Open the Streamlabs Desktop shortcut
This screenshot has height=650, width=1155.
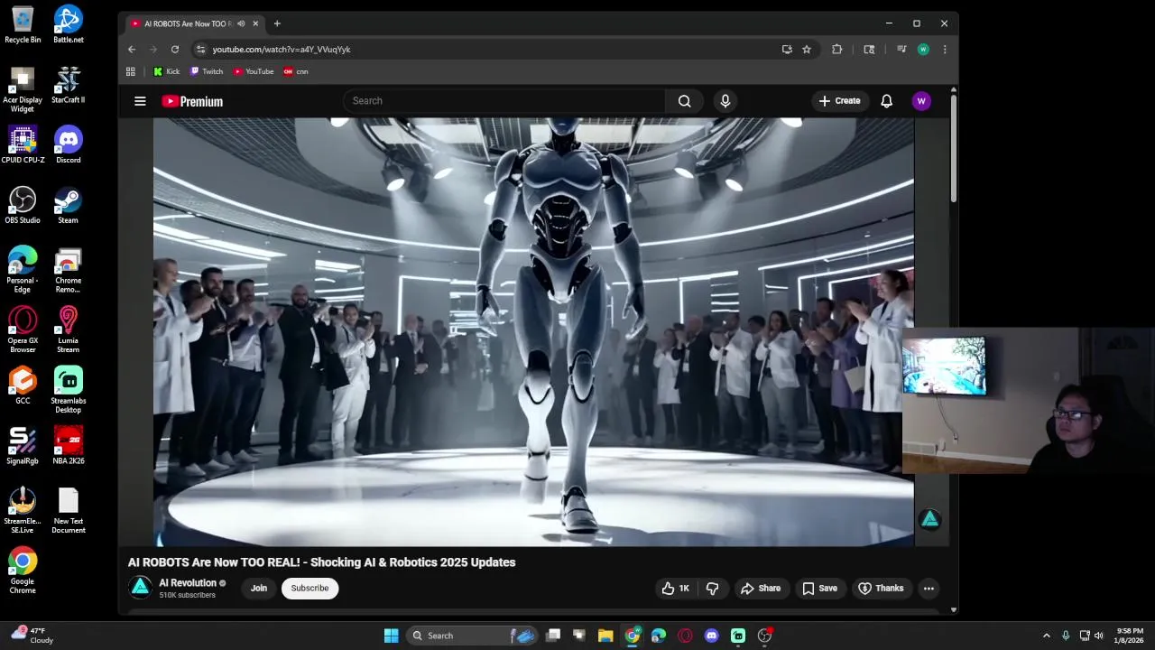pyautogui.click(x=68, y=390)
